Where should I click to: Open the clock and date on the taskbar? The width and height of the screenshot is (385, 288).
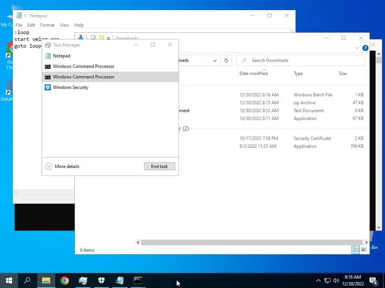coord(353,280)
